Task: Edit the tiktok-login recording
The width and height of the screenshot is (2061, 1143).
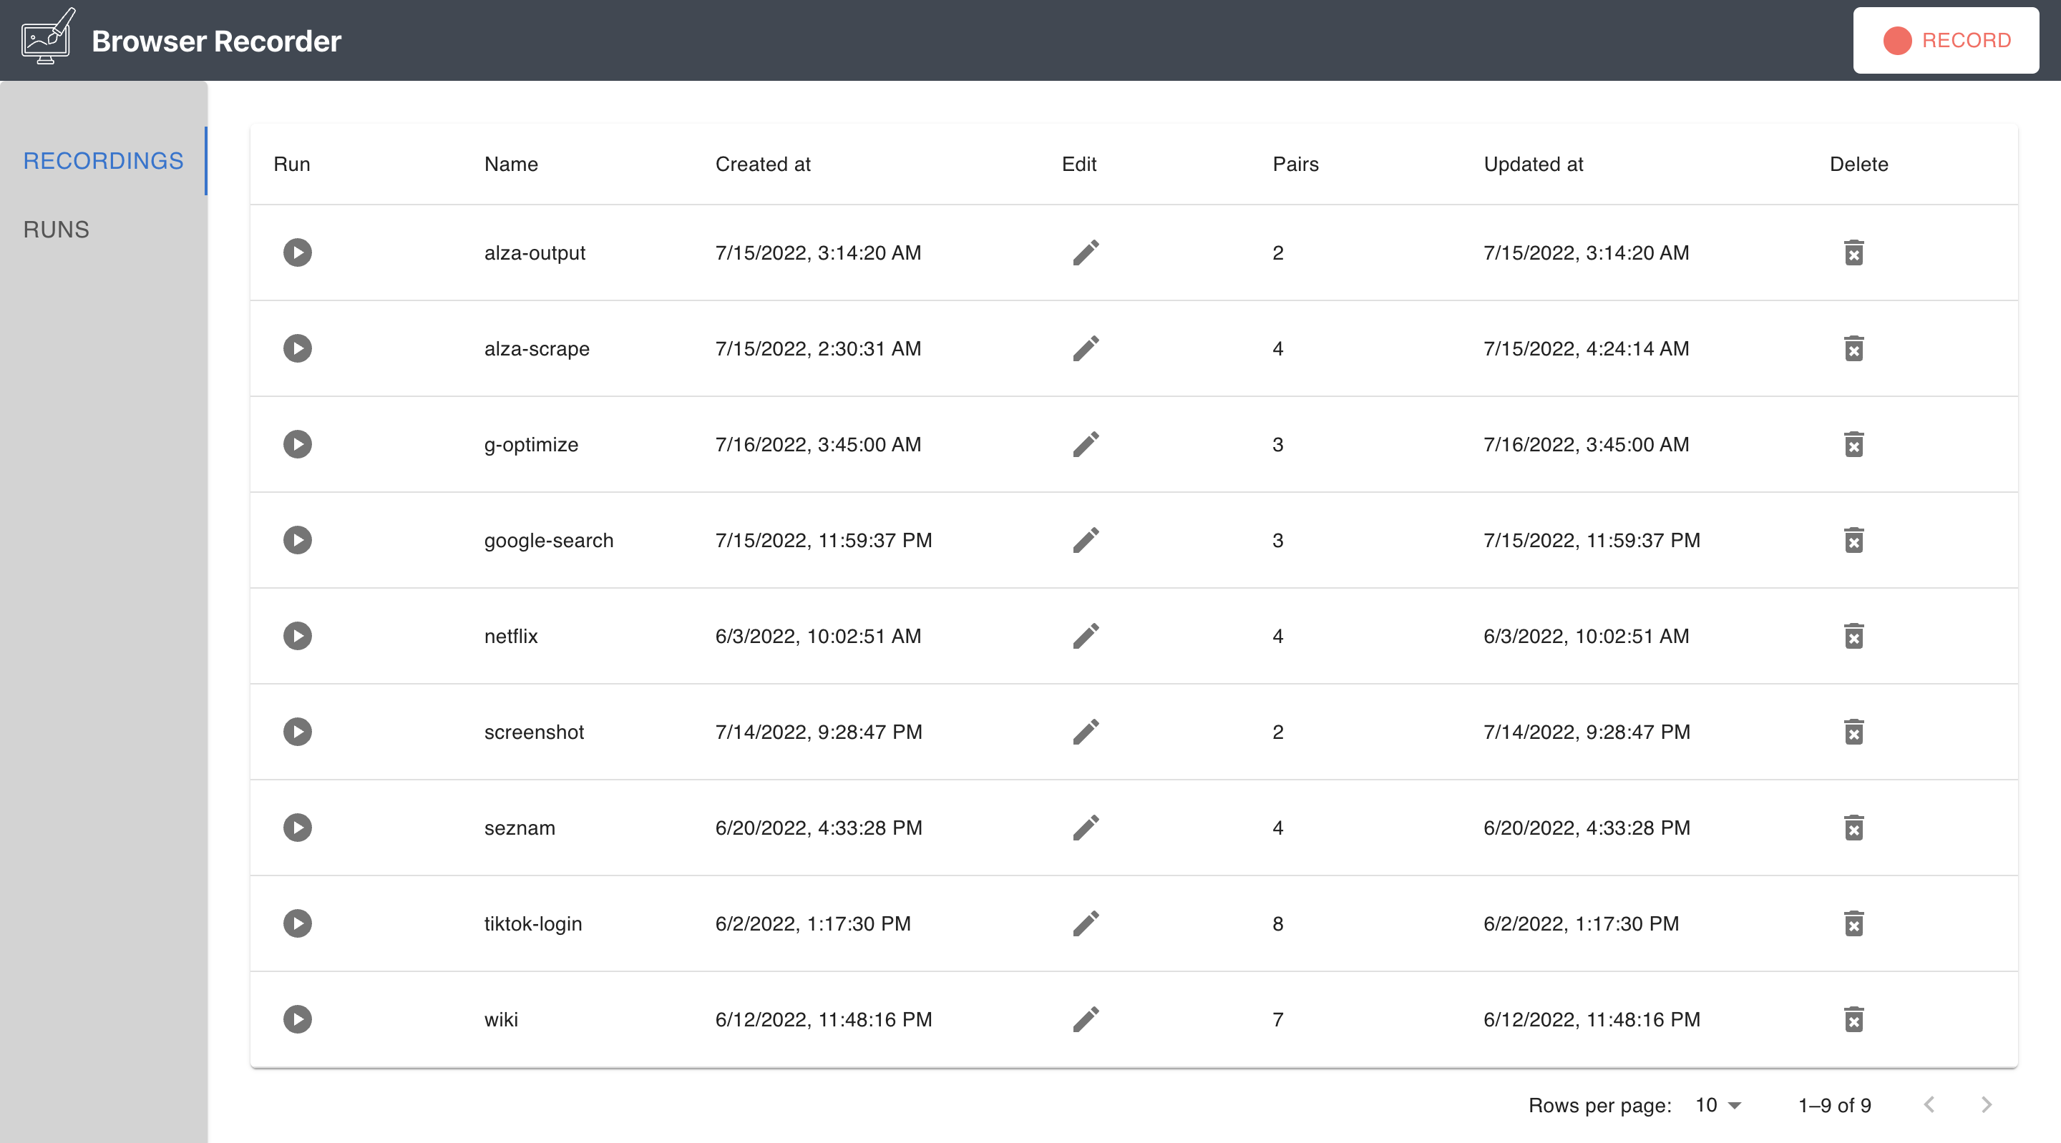Action: tap(1086, 924)
